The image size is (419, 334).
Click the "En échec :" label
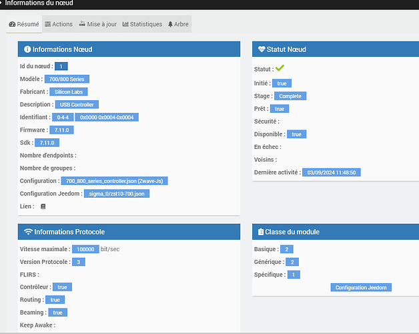[268, 147]
